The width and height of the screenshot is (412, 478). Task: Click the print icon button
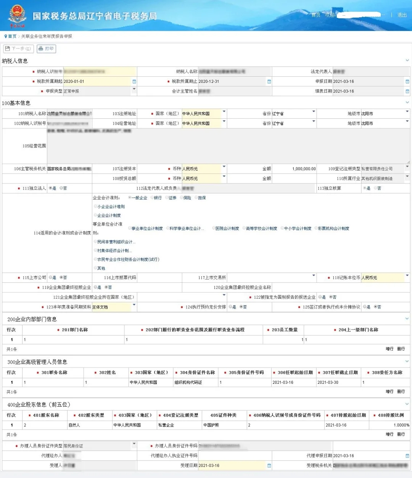click(41, 49)
